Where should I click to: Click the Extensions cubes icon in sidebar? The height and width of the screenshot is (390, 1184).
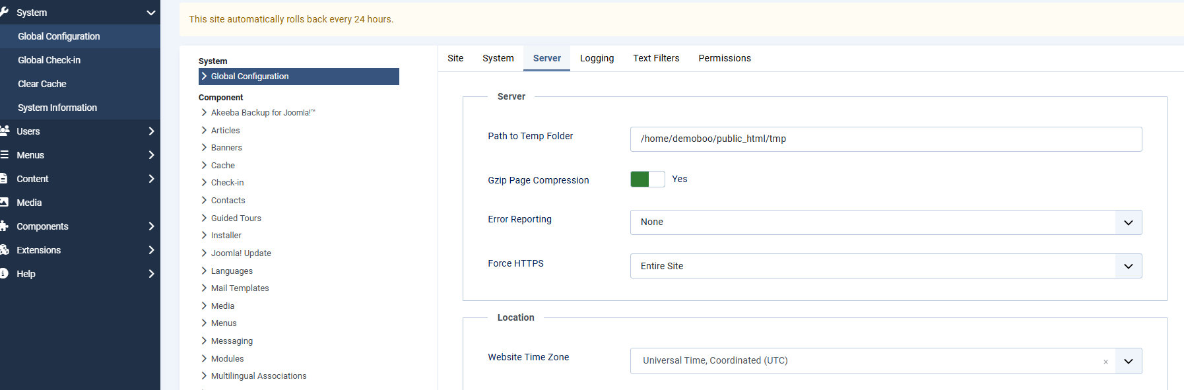pos(4,249)
